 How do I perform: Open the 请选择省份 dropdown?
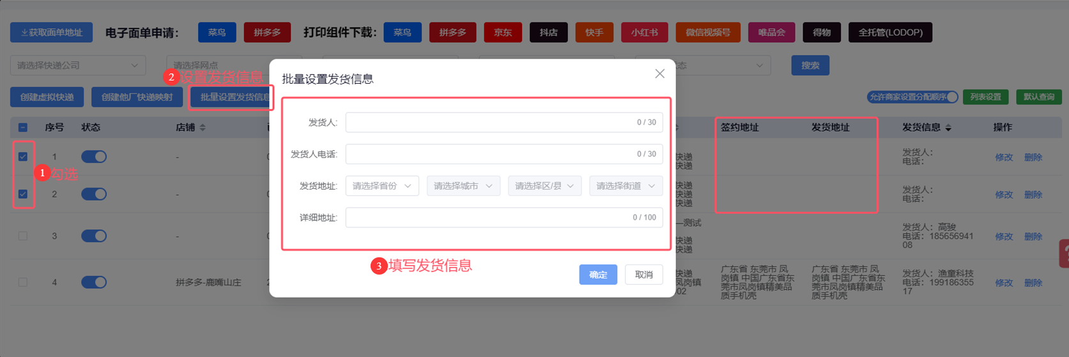click(382, 186)
